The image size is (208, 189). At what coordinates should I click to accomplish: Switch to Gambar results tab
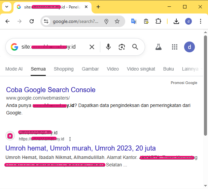click(x=90, y=69)
